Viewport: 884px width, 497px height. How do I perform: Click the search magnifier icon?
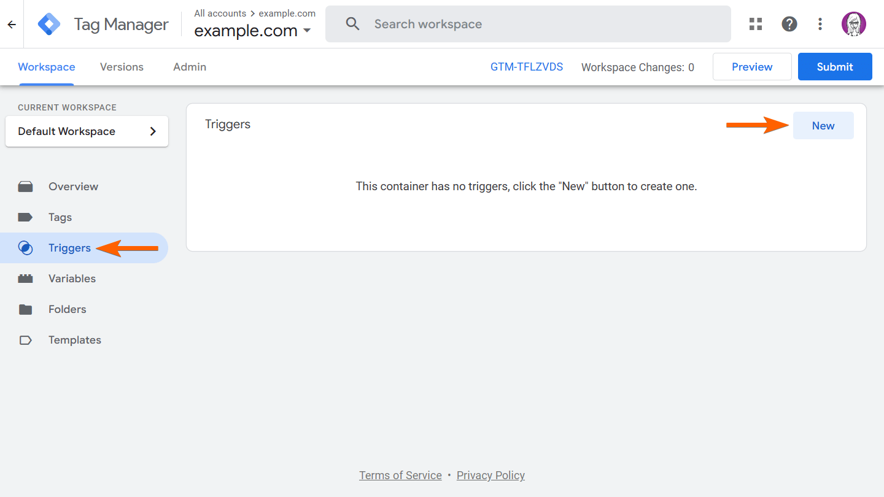coord(352,24)
